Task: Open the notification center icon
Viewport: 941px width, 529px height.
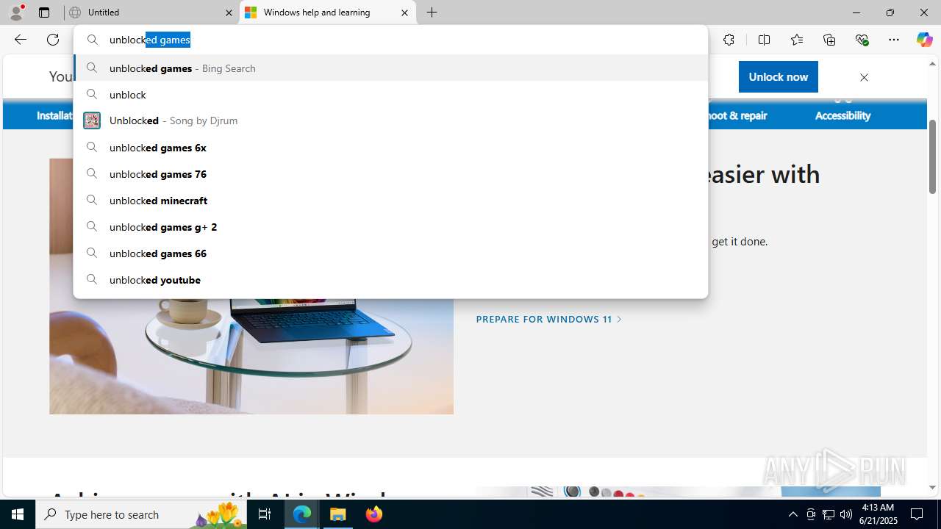Action: tap(917, 514)
